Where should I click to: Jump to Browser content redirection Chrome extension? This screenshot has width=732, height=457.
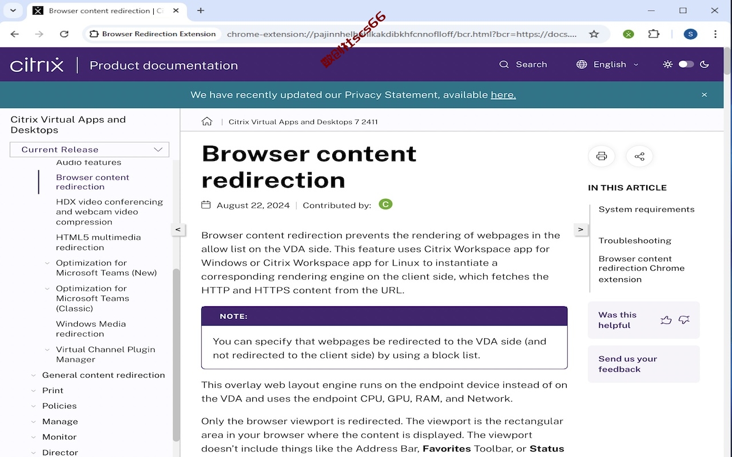click(642, 268)
